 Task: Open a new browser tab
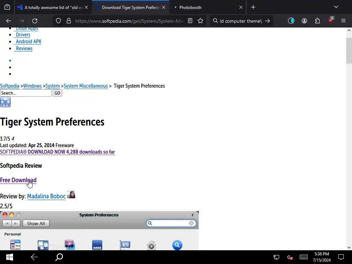[253, 7]
